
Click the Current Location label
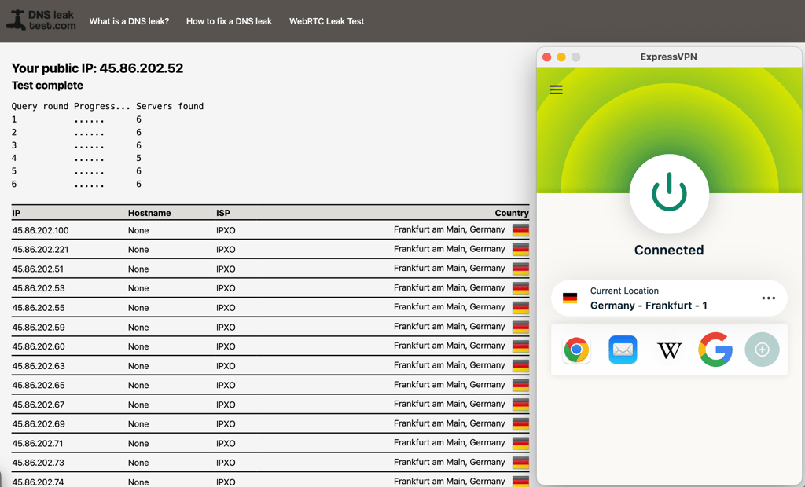[x=624, y=291]
